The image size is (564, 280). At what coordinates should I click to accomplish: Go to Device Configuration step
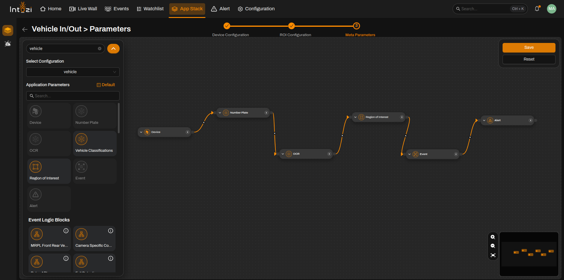[230, 35]
